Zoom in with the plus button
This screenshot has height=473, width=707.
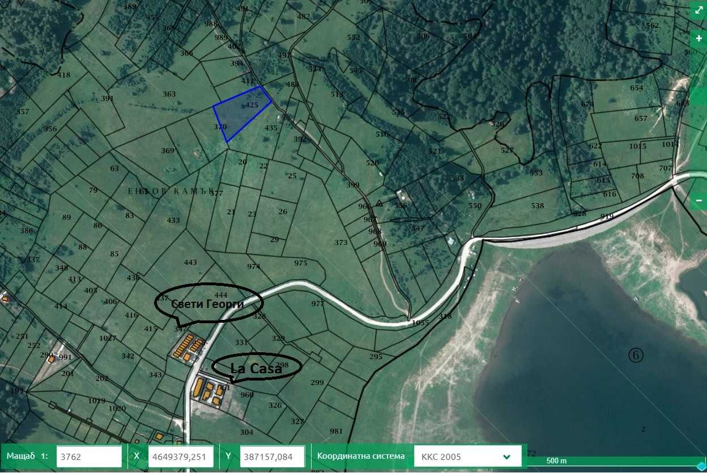(698, 39)
